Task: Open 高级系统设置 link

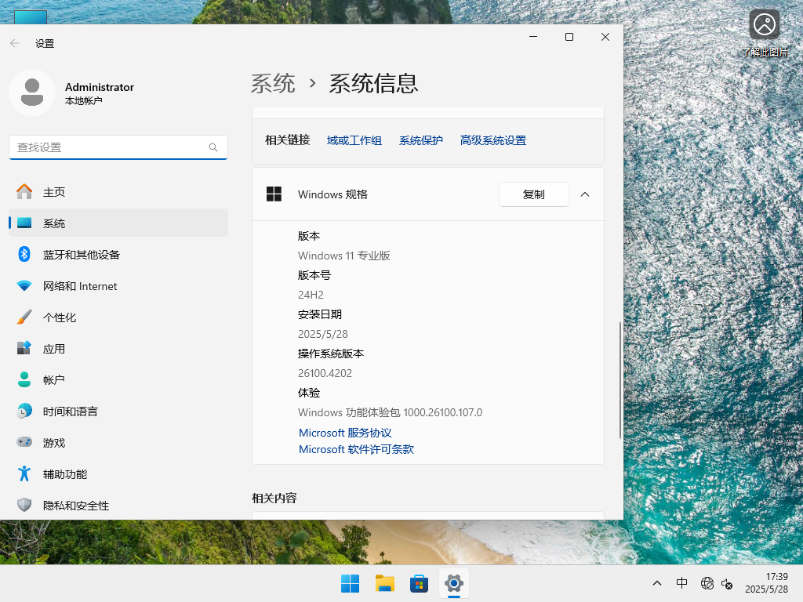Action: [x=492, y=140]
